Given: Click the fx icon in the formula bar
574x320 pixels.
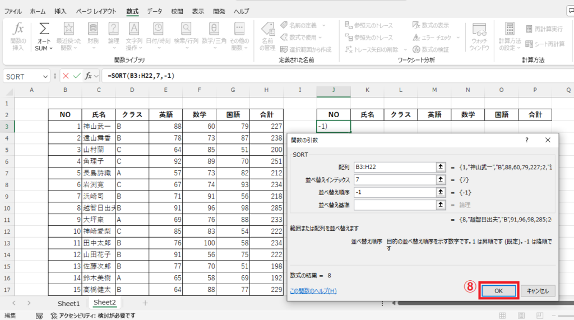Looking at the screenshot, I should point(88,76).
